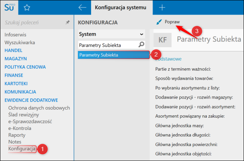
Task: Expand the HANDEL section
Action: [x=13, y=51]
